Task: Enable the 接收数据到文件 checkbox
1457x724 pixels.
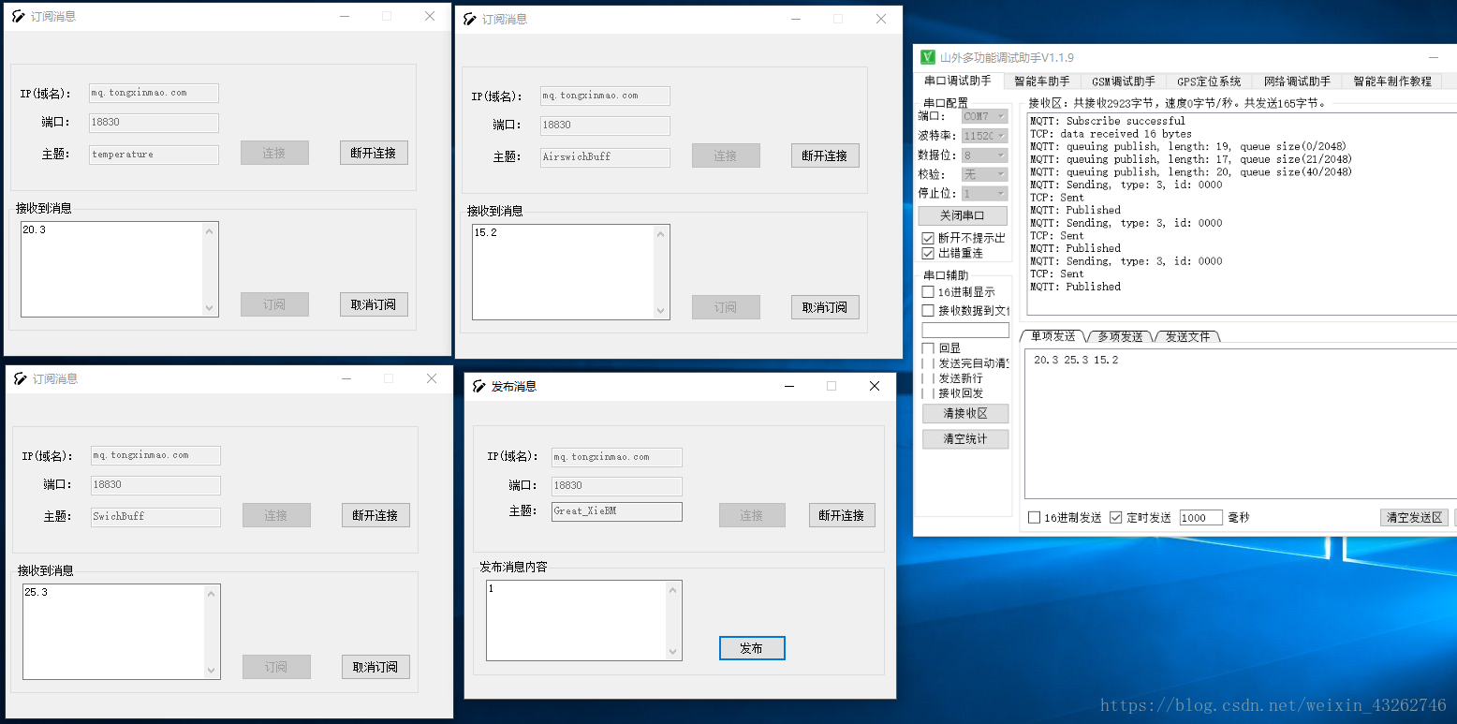Action: (928, 310)
